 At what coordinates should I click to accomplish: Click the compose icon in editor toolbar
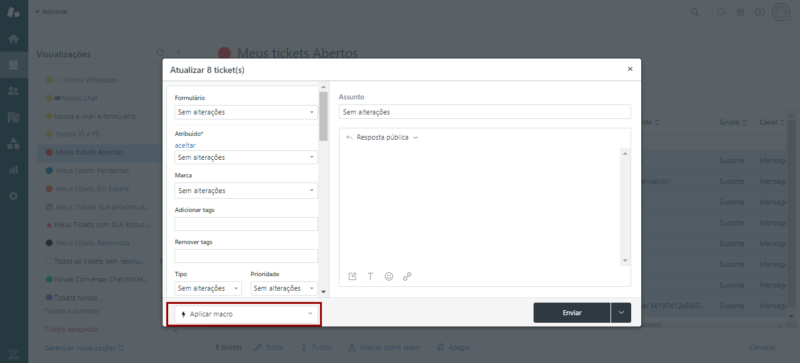click(x=352, y=276)
